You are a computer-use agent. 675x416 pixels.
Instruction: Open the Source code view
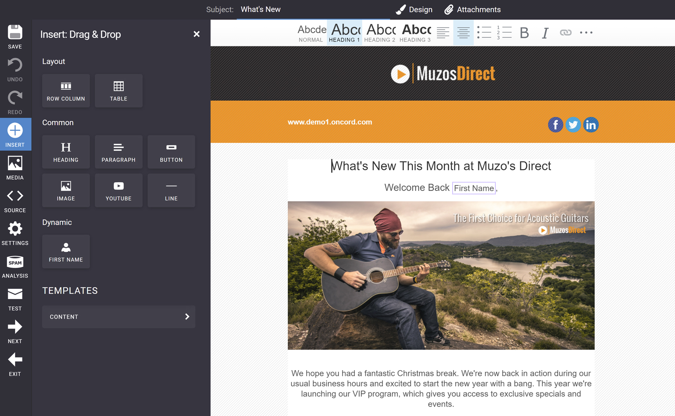point(15,200)
